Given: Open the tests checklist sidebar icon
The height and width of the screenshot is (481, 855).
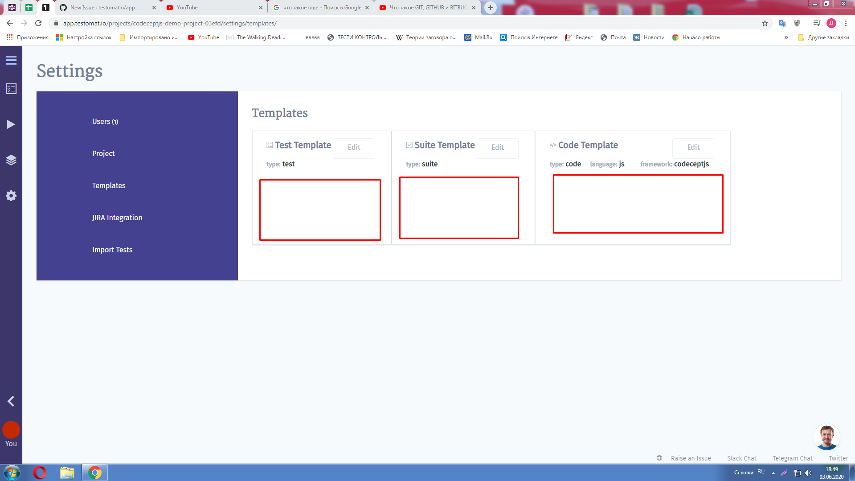Looking at the screenshot, I should (11, 89).
